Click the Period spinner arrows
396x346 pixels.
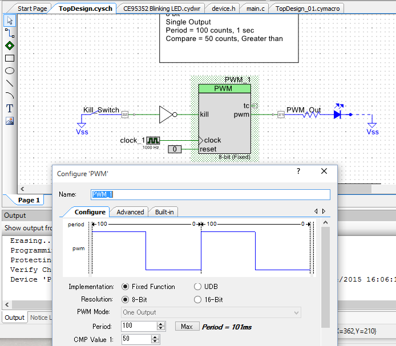point(161,327)
